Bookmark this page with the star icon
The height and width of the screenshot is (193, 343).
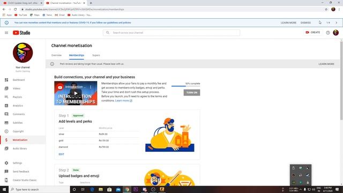(326, 9)
